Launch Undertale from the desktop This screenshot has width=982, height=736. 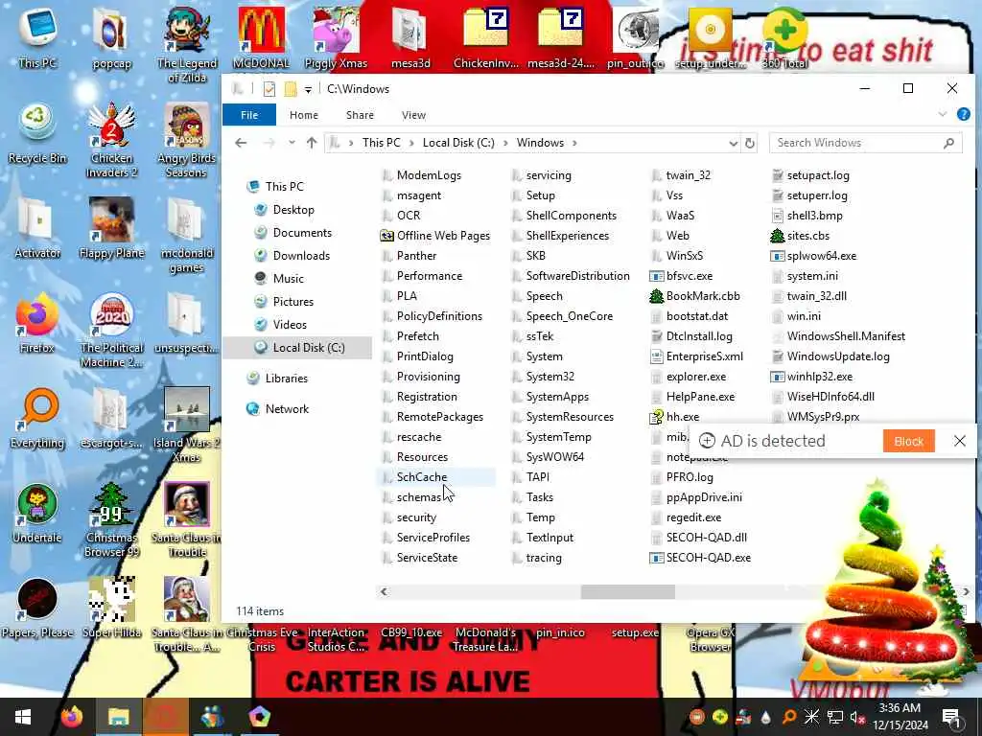coord(37,514)
